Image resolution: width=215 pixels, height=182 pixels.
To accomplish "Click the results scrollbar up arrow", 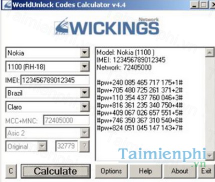I will (x=209, y=53).
